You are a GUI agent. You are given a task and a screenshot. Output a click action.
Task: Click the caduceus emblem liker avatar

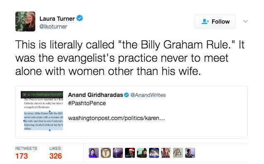pyautogui.click(x=106, y=153)
